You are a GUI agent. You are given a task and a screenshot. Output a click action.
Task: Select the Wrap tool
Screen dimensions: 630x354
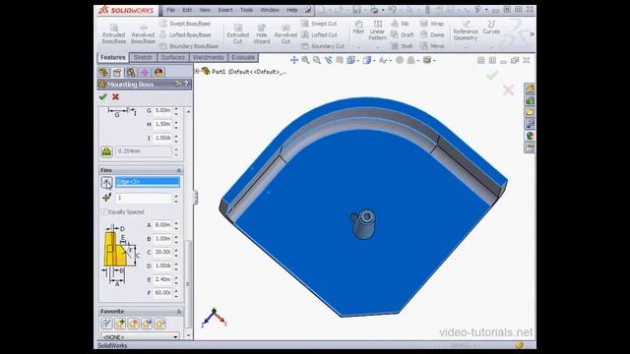click(432, 24)
